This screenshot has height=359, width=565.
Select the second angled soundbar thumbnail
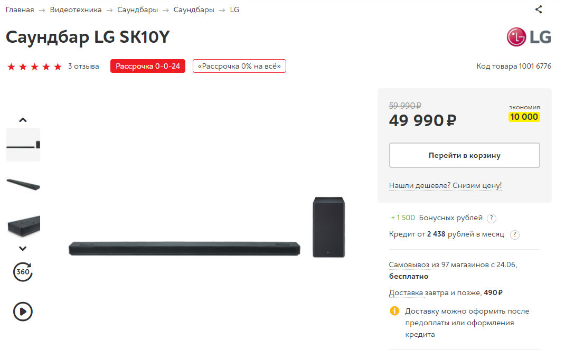click(x=23, y=184)
